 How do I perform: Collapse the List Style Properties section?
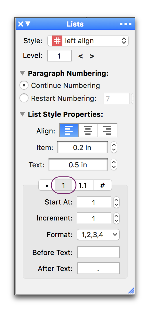(x=23, y=114)
